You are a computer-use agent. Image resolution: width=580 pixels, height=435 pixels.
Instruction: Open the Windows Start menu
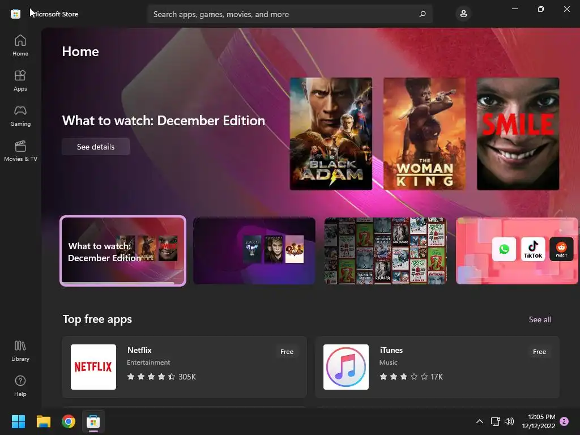(18, 421)
